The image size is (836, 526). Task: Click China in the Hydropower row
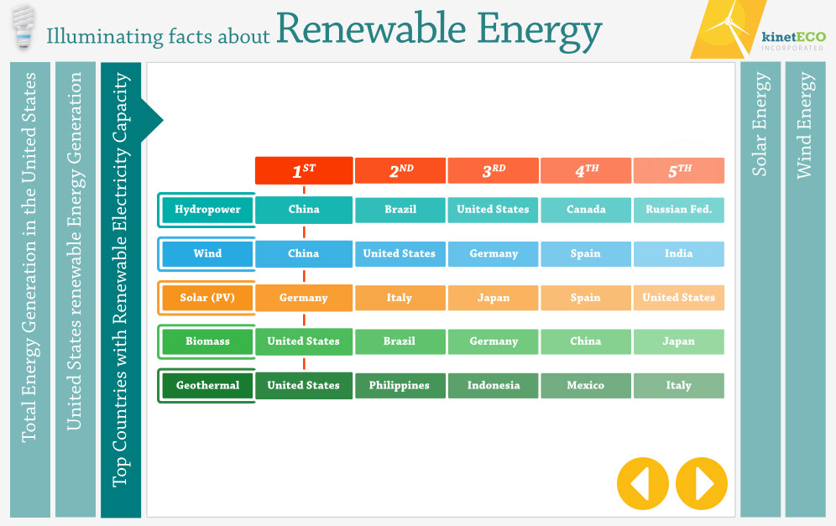click(x=304, y=210)
